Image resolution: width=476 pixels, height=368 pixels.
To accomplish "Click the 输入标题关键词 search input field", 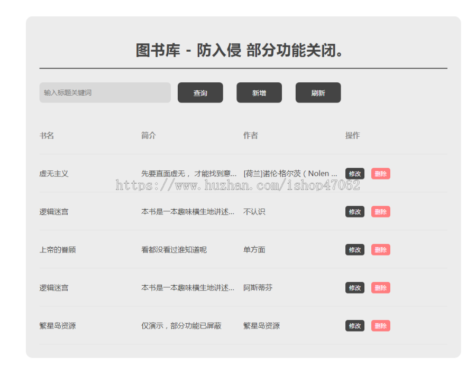I will click(105, 92).
